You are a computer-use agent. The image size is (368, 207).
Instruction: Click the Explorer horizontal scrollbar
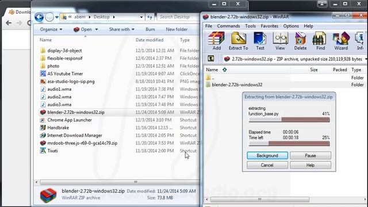[x=120, y=182]
